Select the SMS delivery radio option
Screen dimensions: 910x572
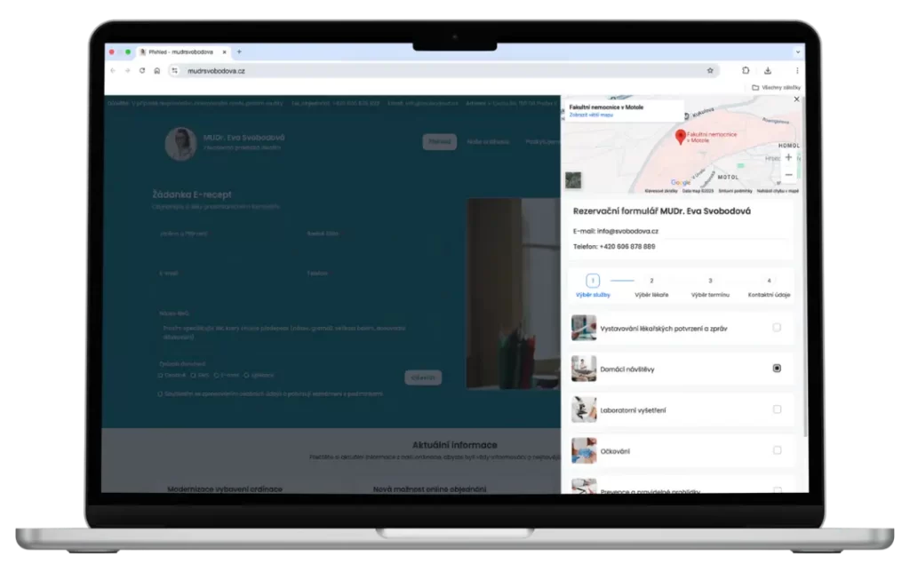[193, 376]
